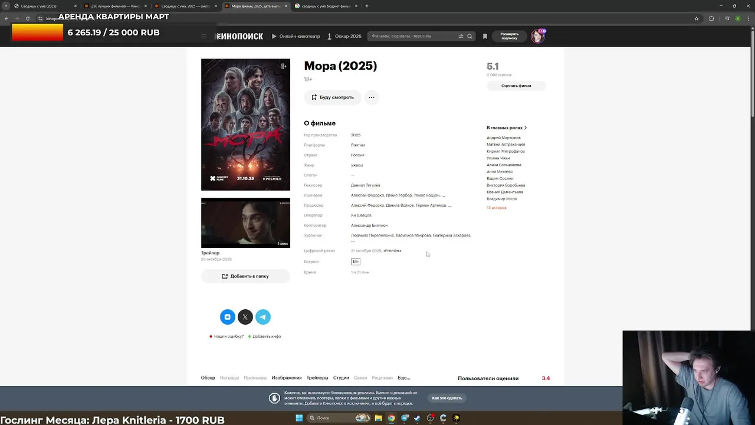The height and width of the screenshot is (425, 755).
Task: Click the ad-blocker notice hand icon
Action: click(x=274, y=398)
